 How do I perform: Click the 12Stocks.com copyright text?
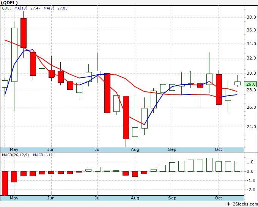point(242,204)
